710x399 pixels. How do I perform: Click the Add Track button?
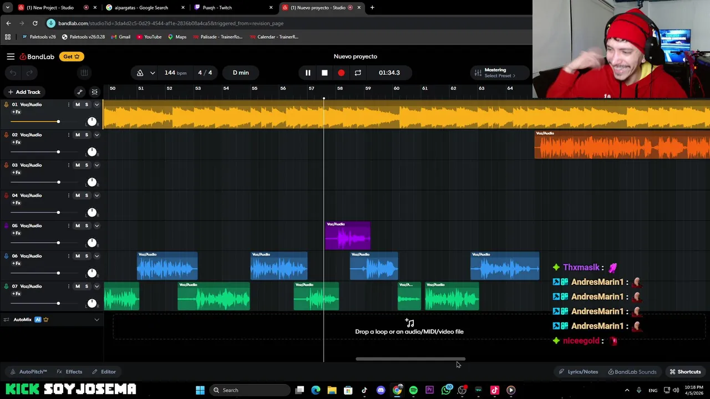24,92
